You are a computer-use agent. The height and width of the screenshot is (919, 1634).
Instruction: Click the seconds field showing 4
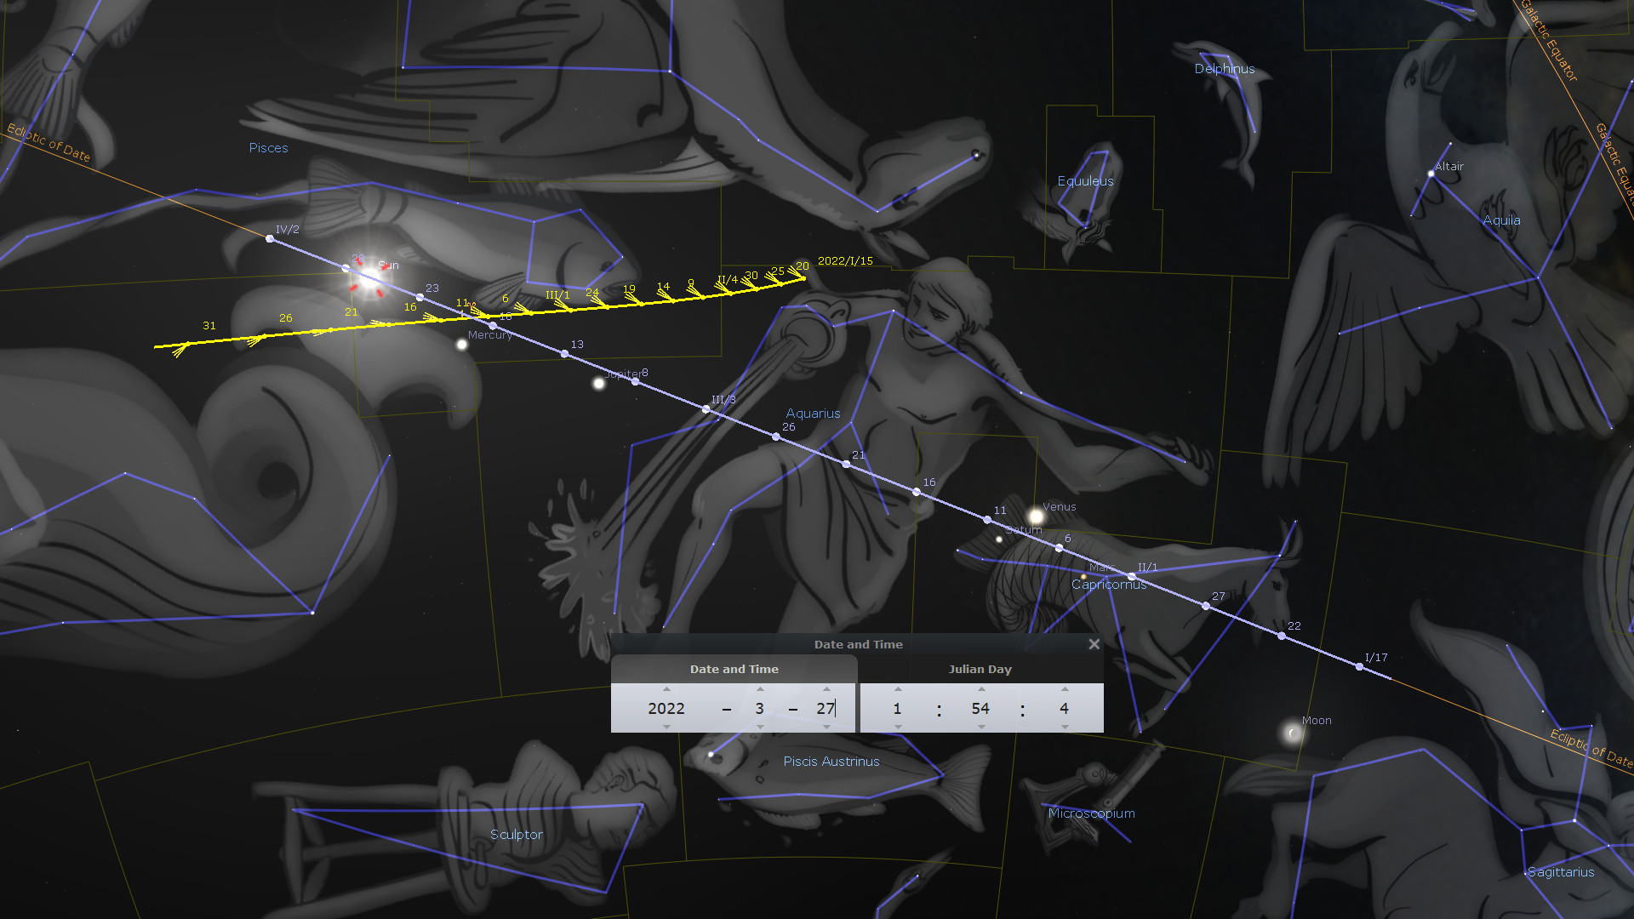pyautogui.click(x=1065, y=708)
